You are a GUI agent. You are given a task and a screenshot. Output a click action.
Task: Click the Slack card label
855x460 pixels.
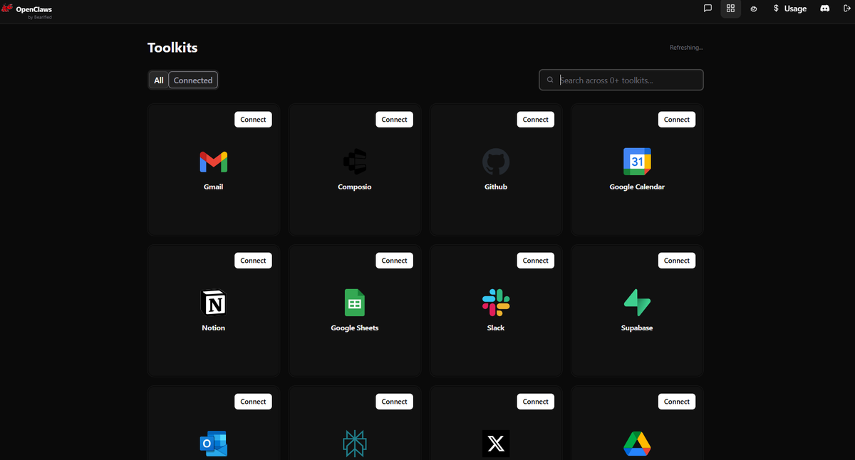[496, 328]
